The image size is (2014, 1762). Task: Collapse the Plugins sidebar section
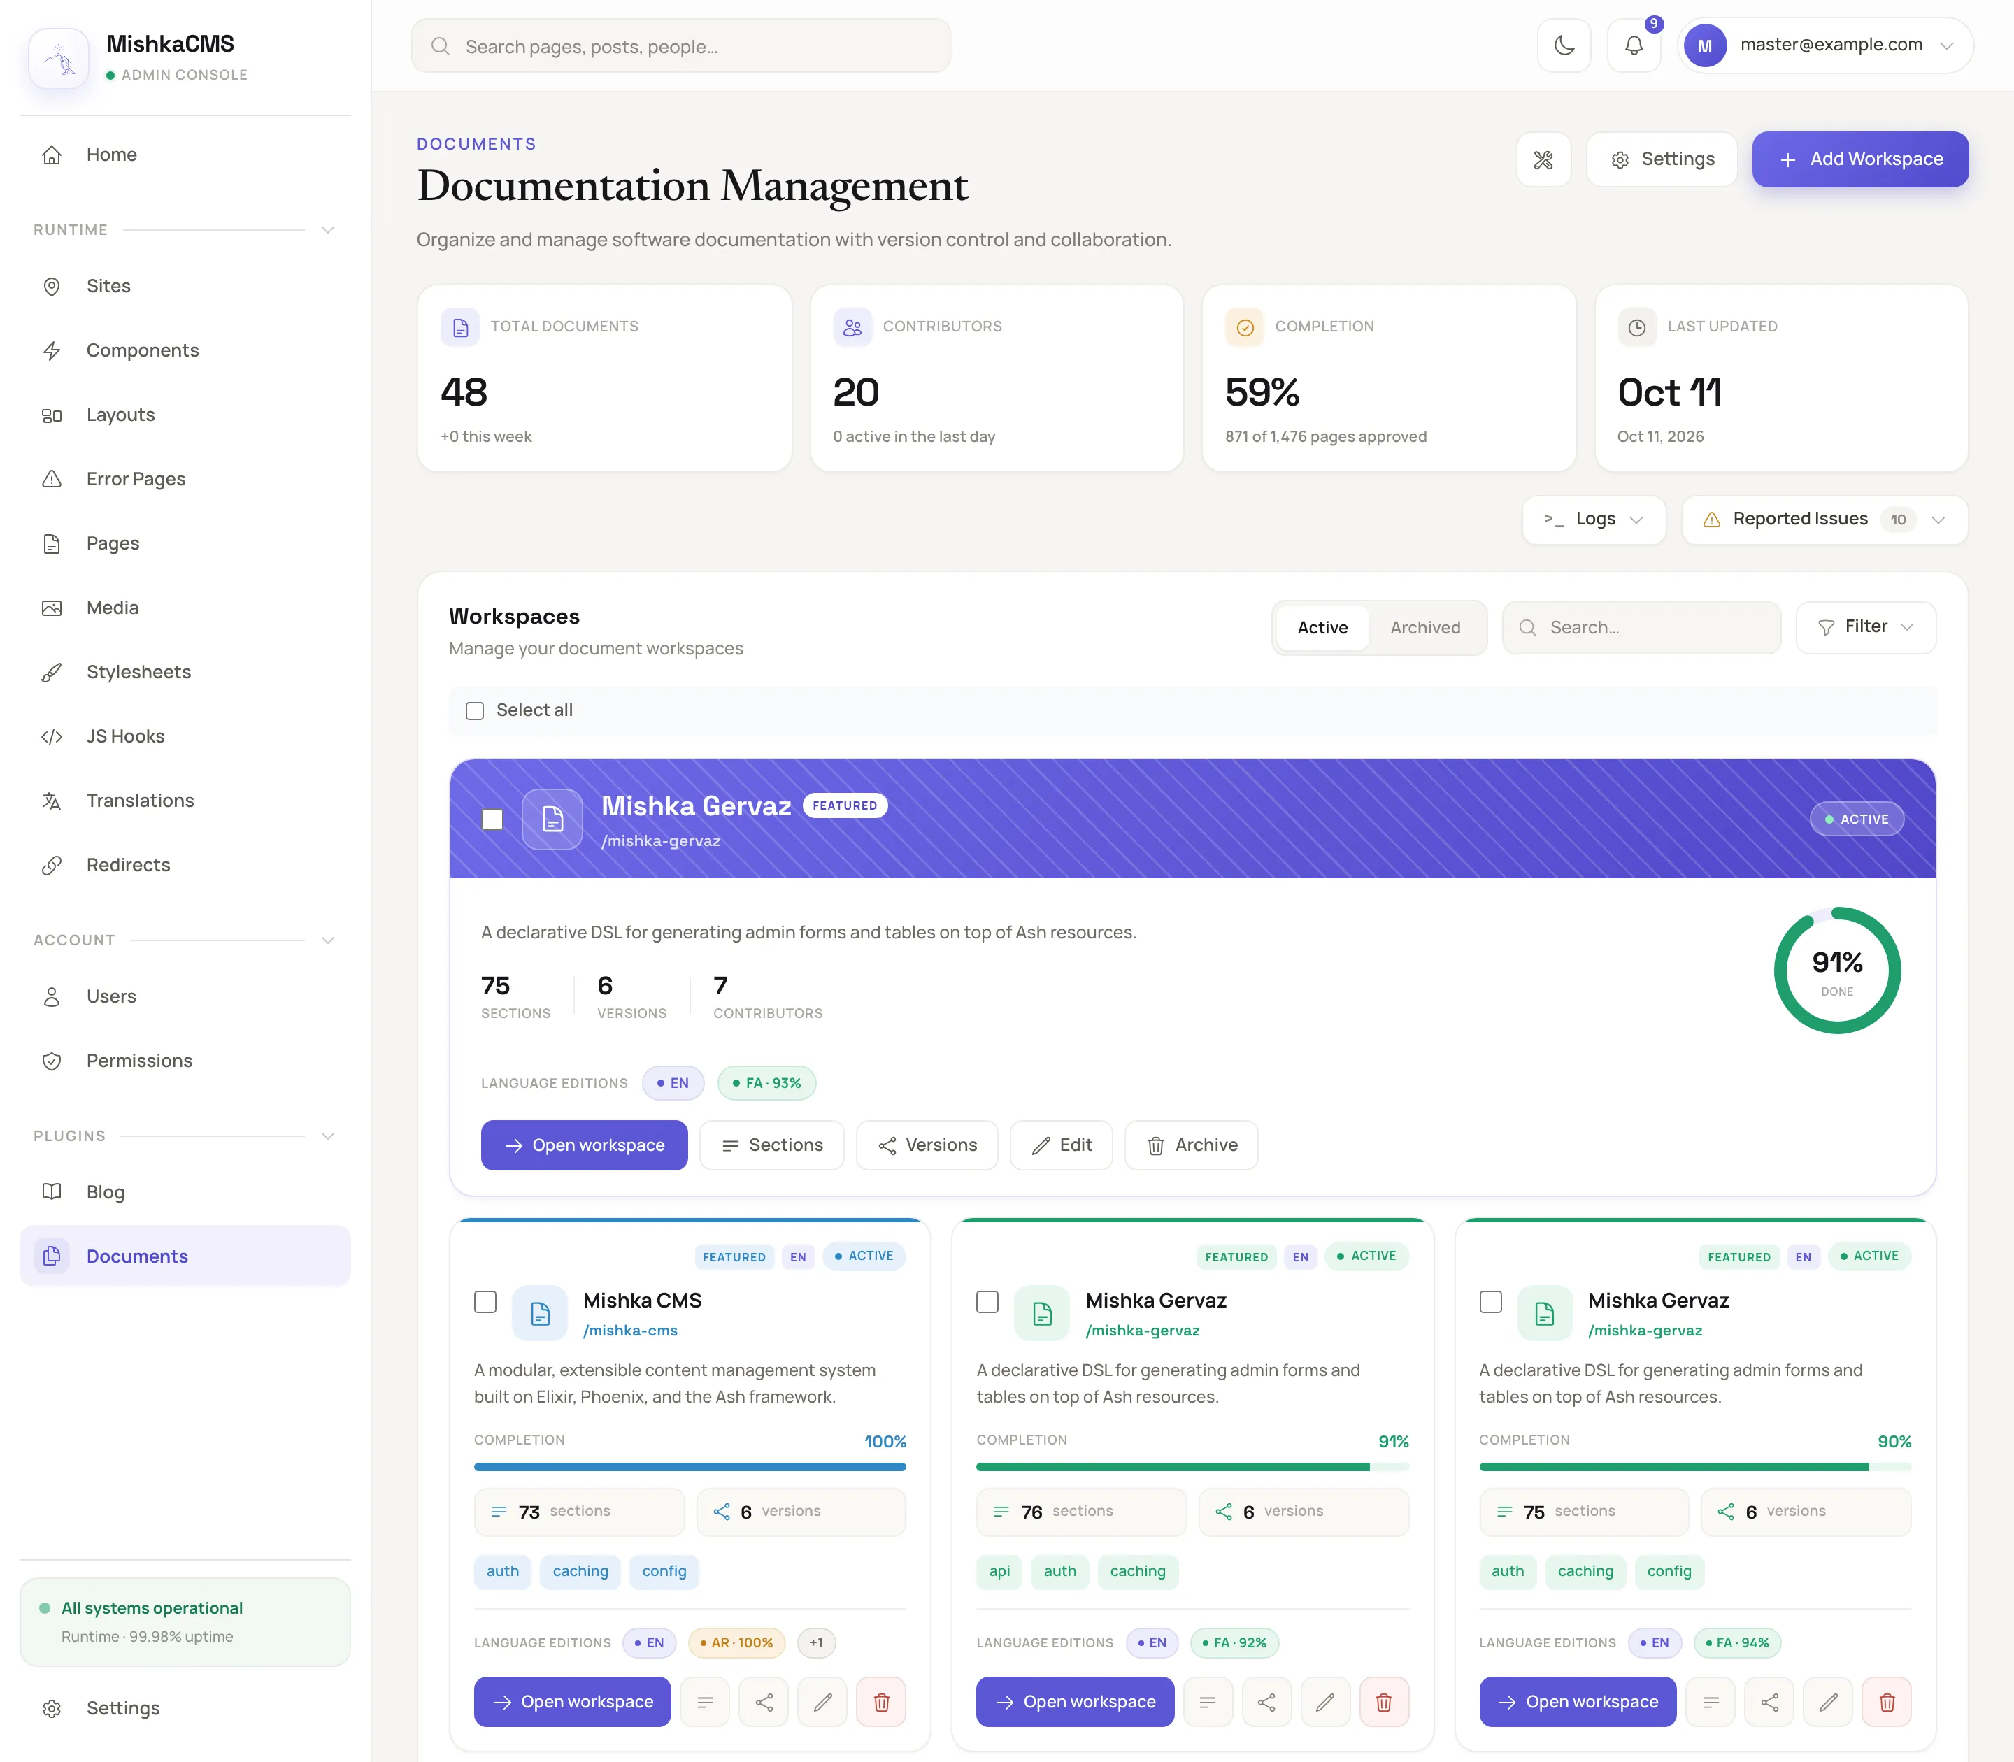pos(329,1136)
